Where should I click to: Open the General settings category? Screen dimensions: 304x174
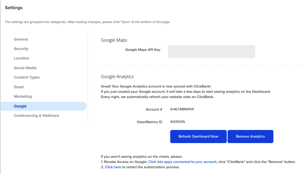(21, 39)
